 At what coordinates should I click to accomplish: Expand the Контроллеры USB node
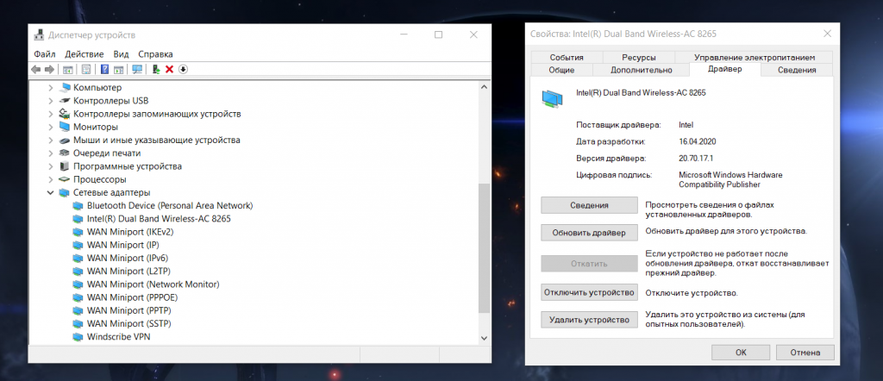(51, 101)
